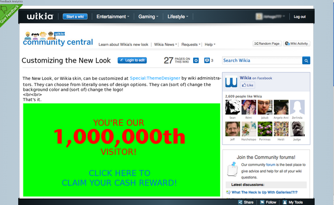Open the Special:ThemeDesigner link
This screenshot has height=205, width=334.
click(x=155, y=78)
